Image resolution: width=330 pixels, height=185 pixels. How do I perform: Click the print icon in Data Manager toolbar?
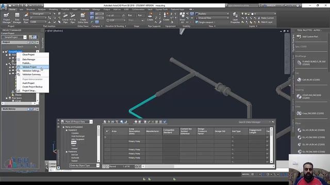[136, 122]
